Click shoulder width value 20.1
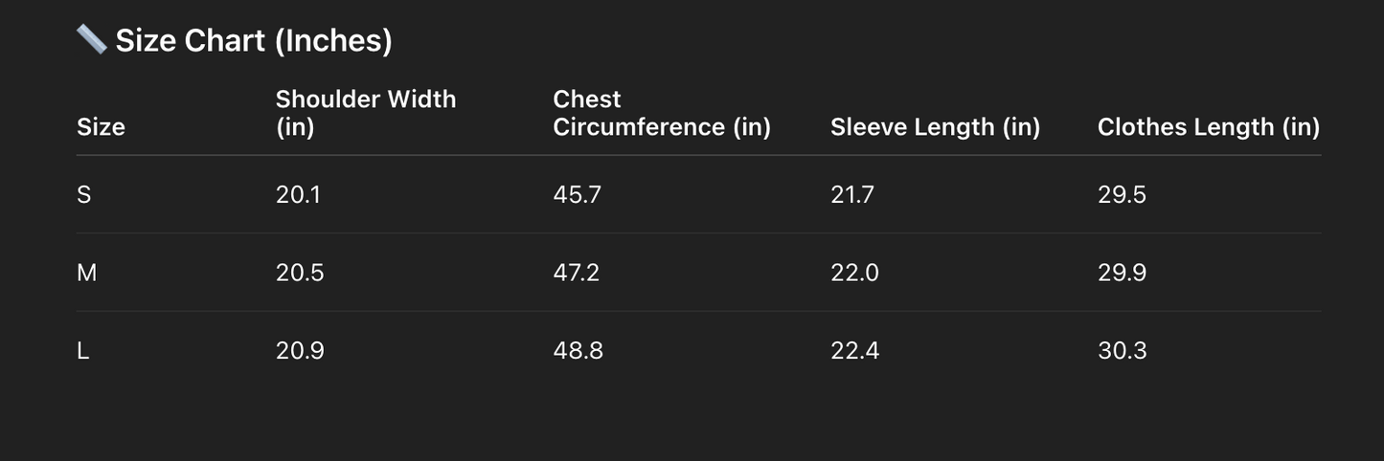This screenshot has height=461, width=1384. [x=299, y=195]
